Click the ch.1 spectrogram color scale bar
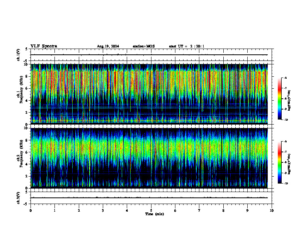This screenshot has height=236, width=306. 279,99
